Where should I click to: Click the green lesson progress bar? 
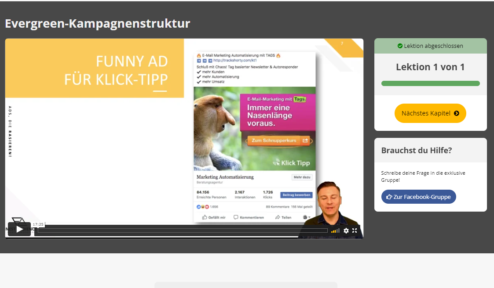[x=430, y=83]
